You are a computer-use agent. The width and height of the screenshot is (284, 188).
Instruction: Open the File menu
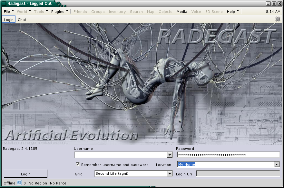coord(9,12)
